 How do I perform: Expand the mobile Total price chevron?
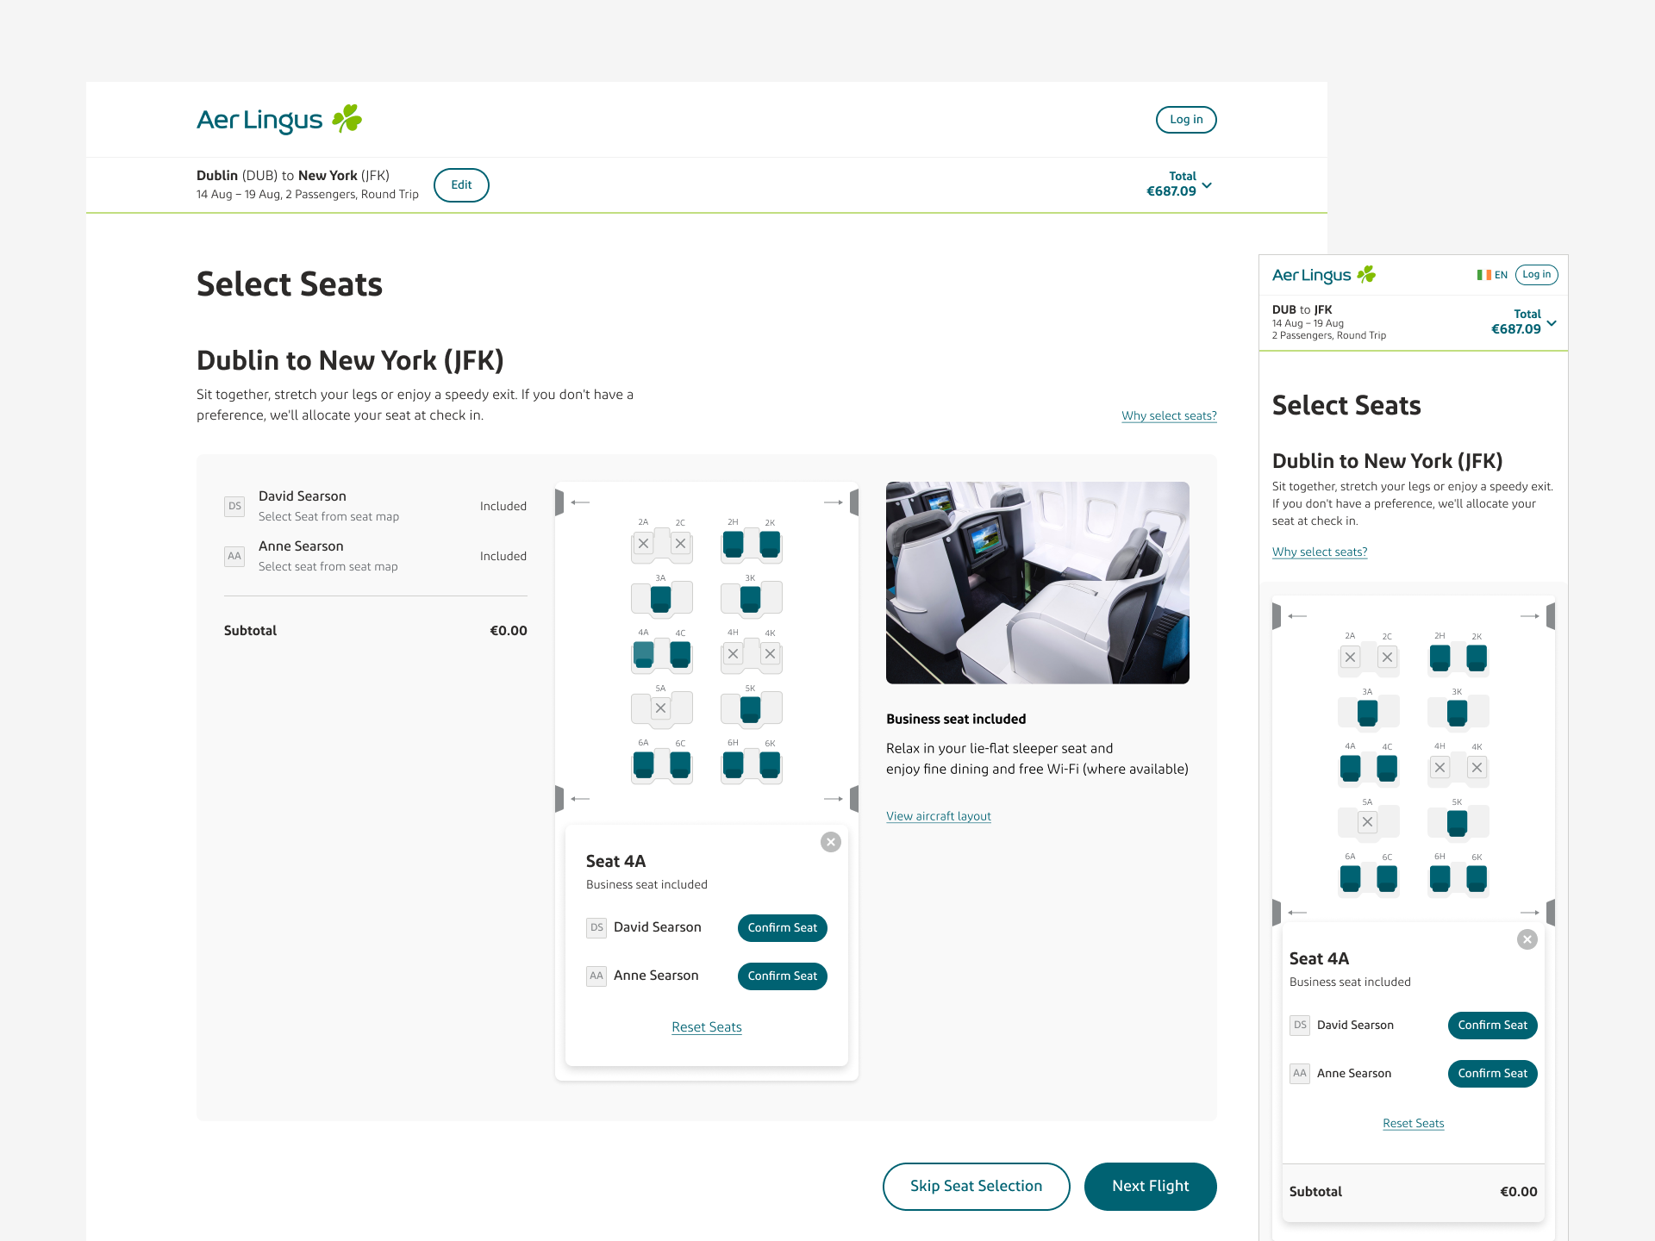(x=1552, y=323)
